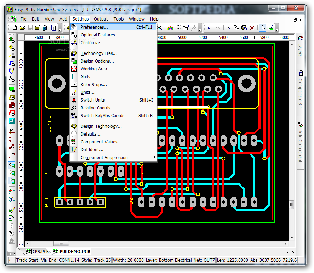Click the red X Delete icon
Viewport: 314px width, 273px height.
[x=252, y=28]
